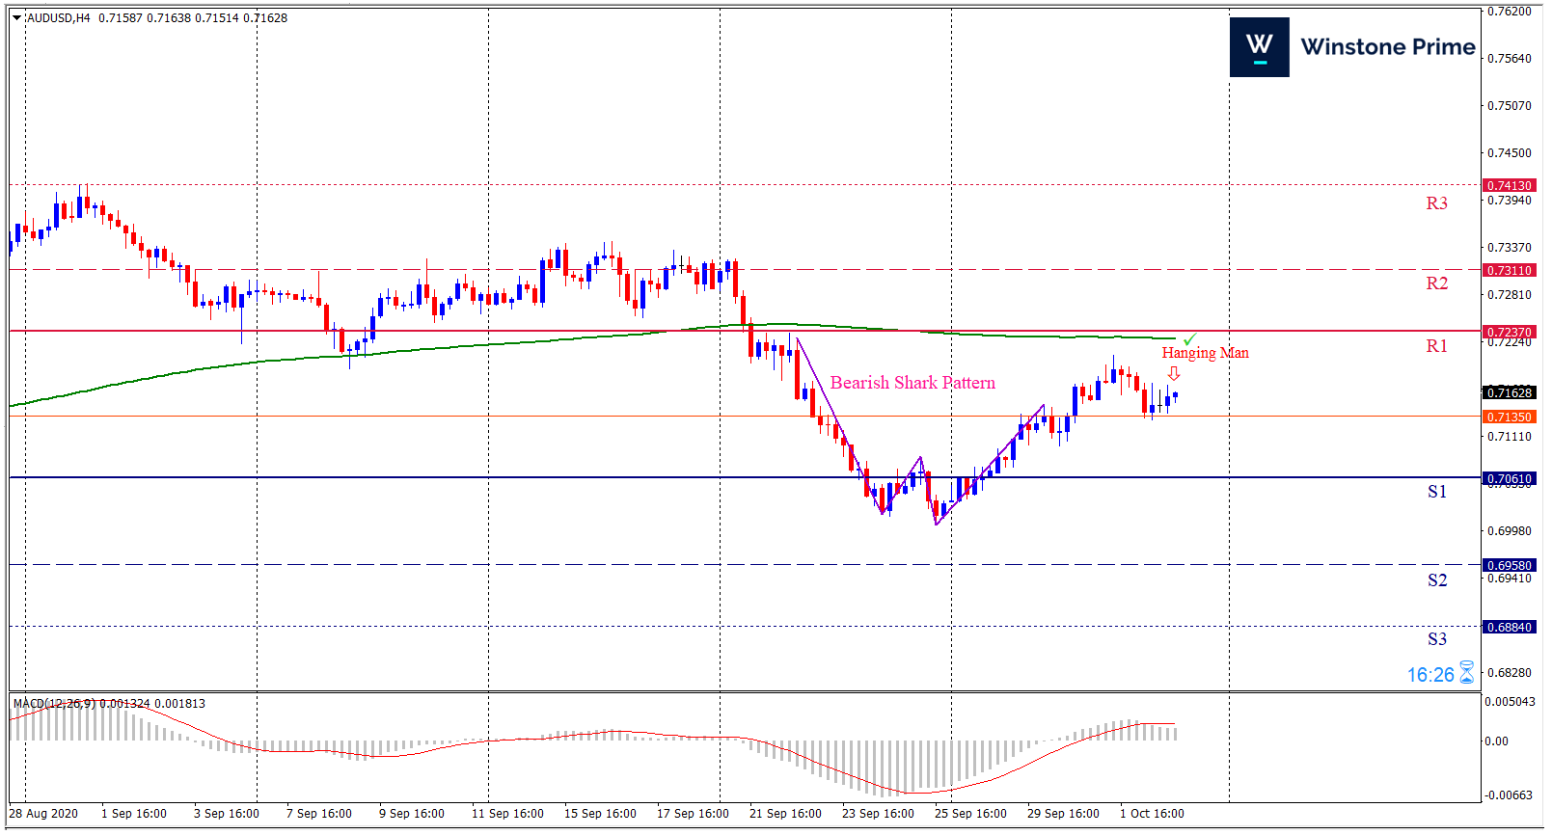
Task: Click the Winstone Prime W logo icon
Action: (x=1259, y=47)
